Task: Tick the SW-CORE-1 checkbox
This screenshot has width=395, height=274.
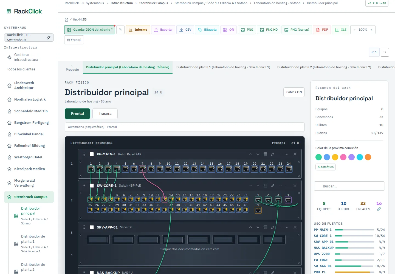Action: [92, 186]
